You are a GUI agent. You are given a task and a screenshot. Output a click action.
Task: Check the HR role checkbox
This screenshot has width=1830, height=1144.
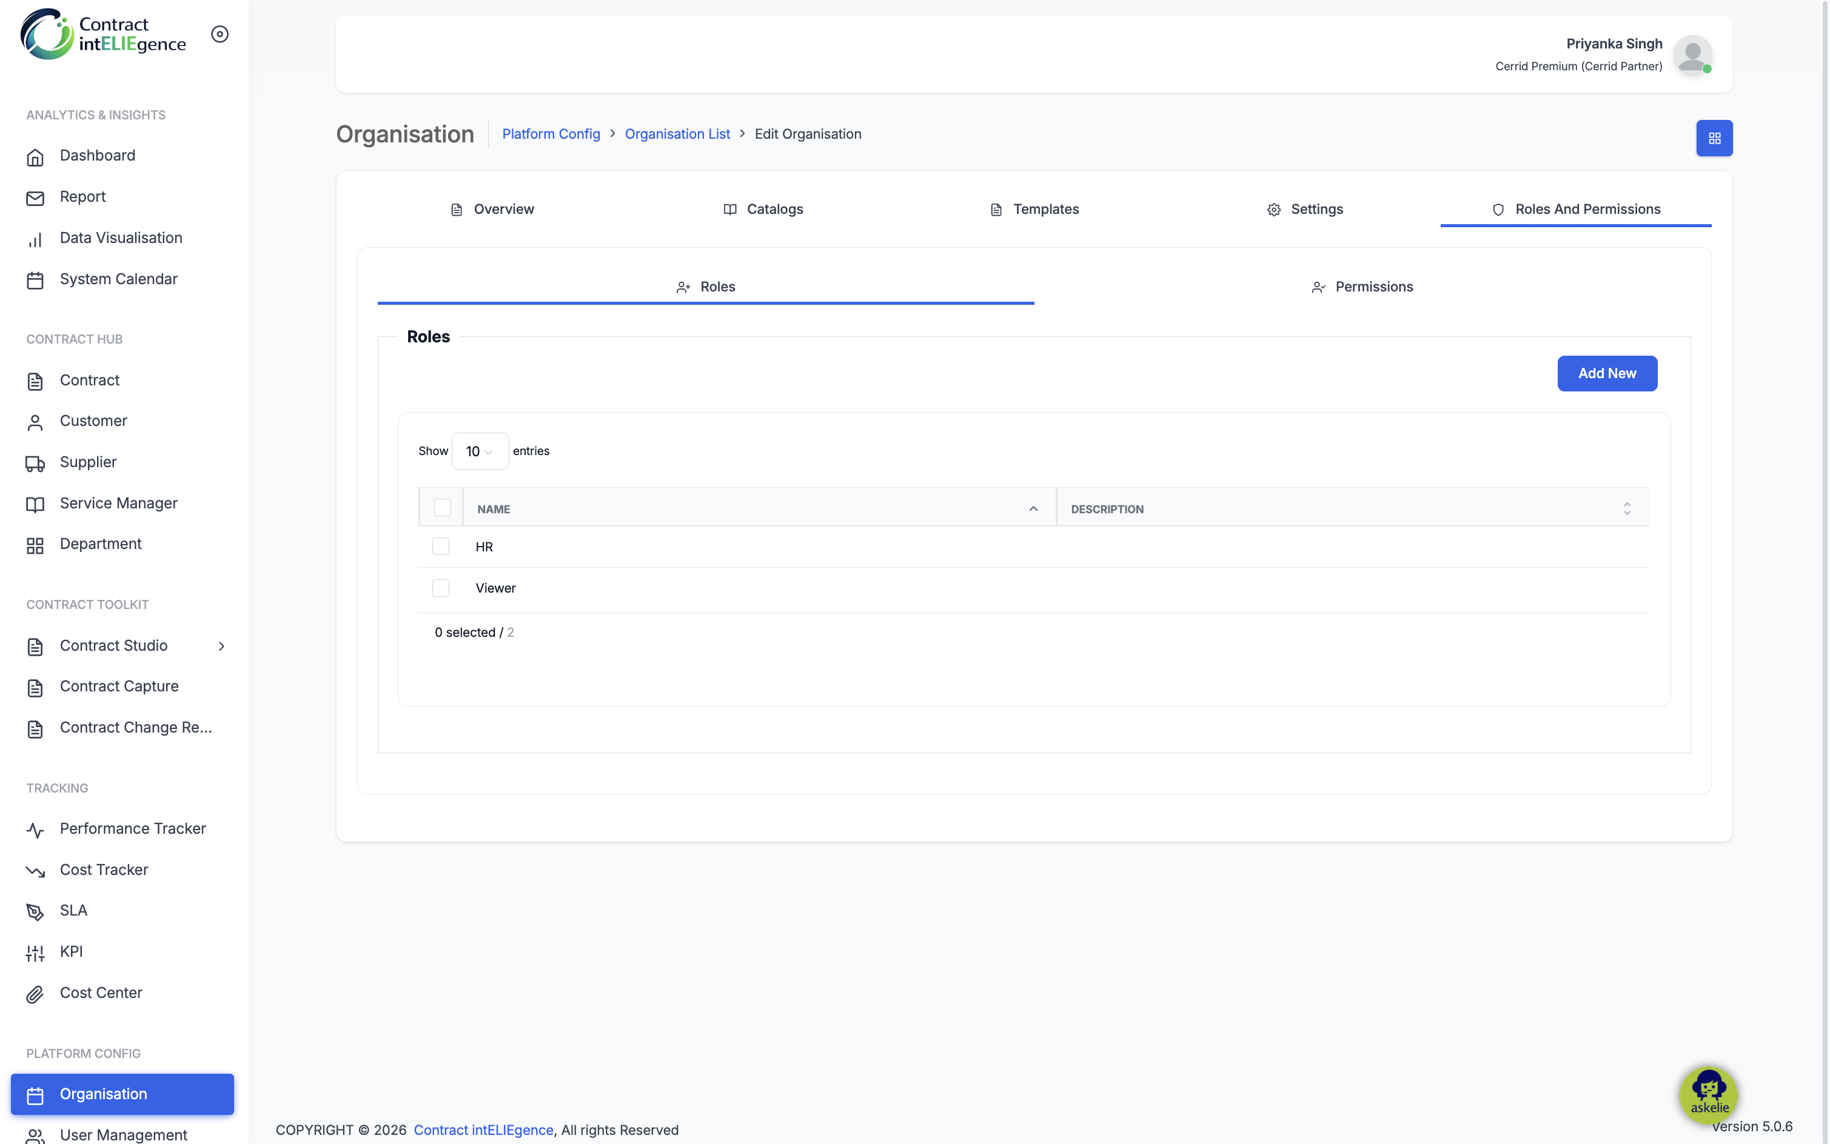pos(441,547)
